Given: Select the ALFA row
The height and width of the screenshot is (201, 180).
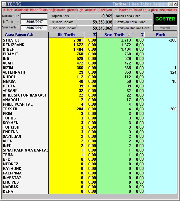Looking at the screenshot, I should 90,141.
